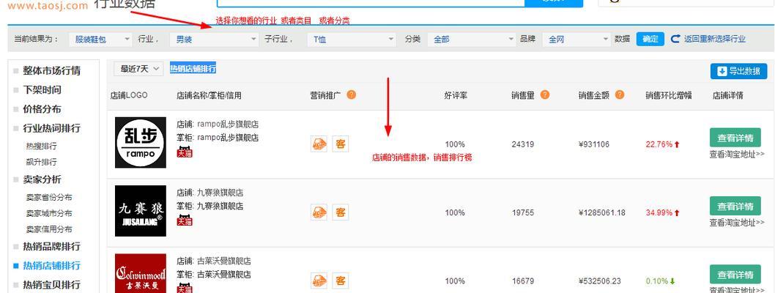The image size is (775, 293).
Task: Click the help icon beside 营销推广
Action: [x=351, y=94]
